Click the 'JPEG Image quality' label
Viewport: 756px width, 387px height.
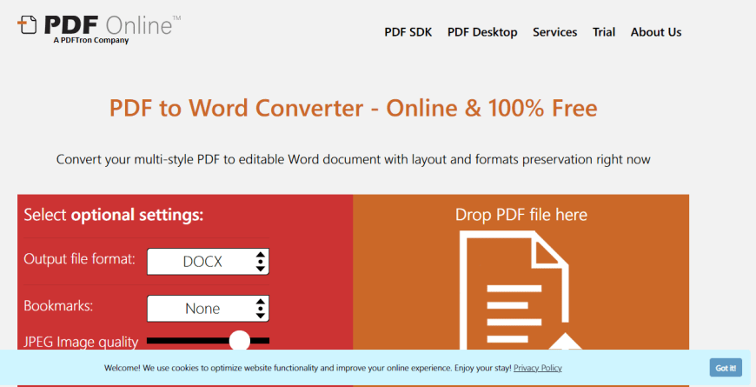[81, 342]
